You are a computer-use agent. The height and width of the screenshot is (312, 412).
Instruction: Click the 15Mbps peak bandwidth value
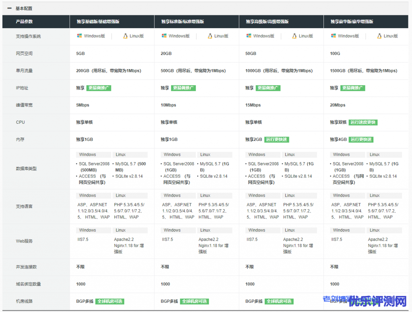[x=253, y=105]
